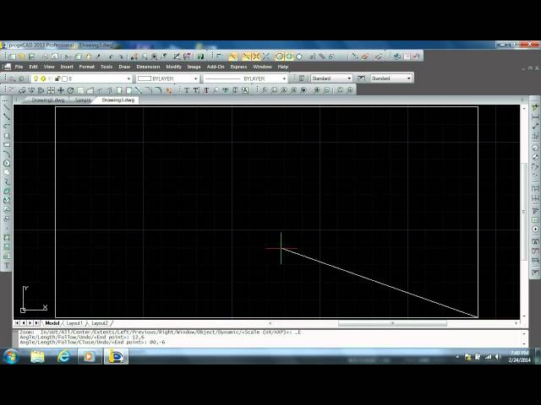
Task: Select the Rectangle tool in left toolbar
Action: point(7,144)
